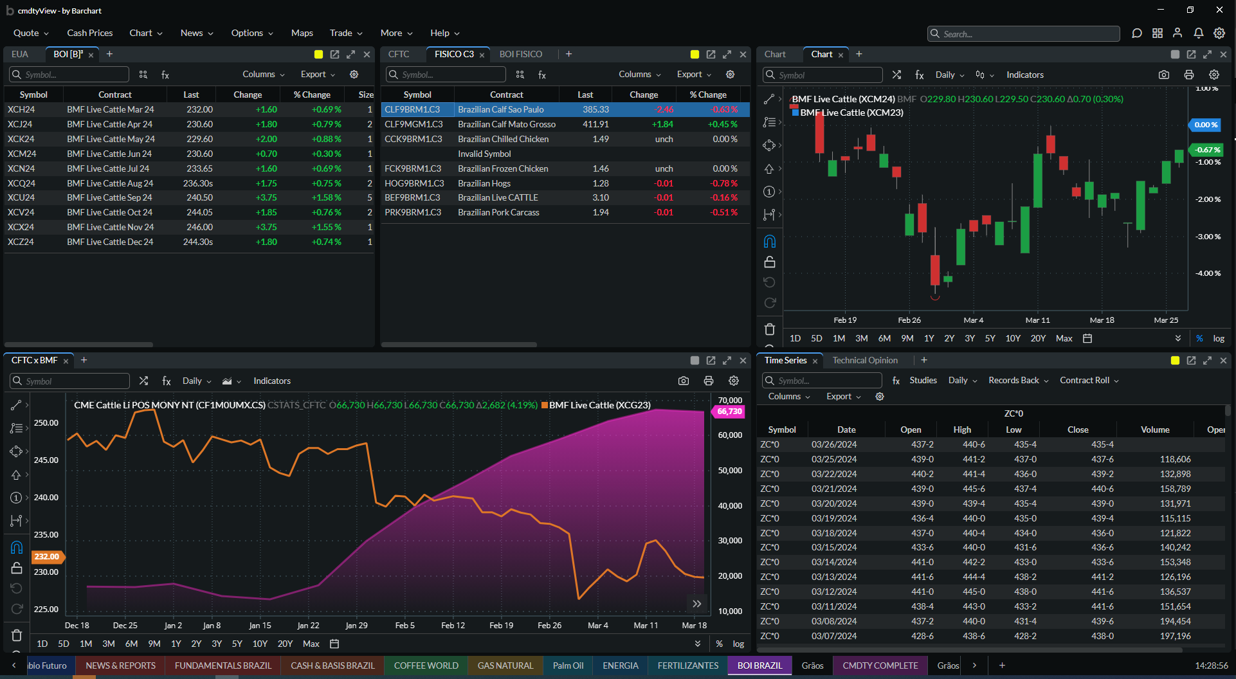Open settings gear in Time Series panel

[880, 397]
